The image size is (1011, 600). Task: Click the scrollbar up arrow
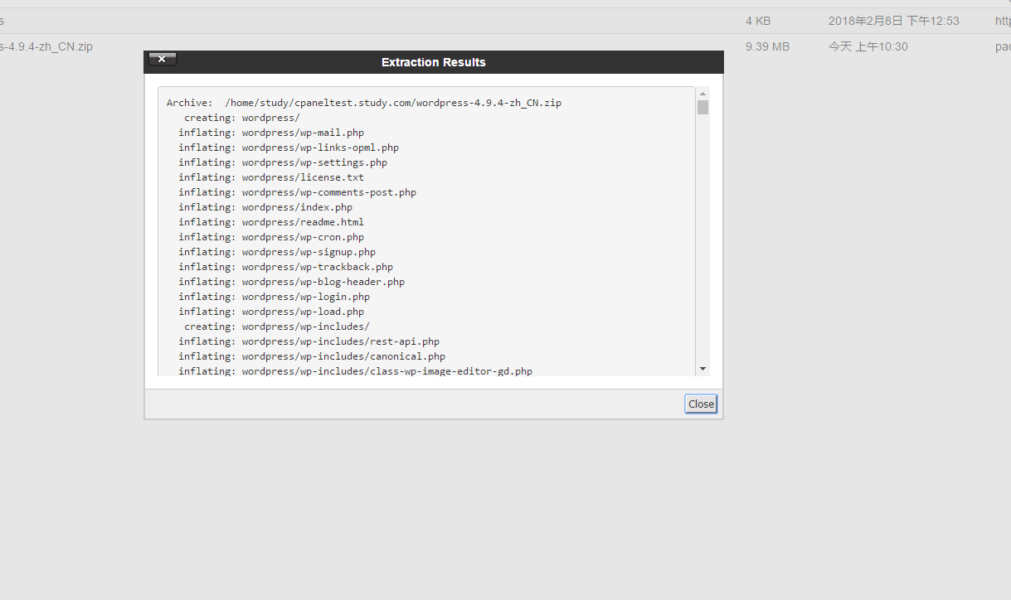tap(702, 94)
